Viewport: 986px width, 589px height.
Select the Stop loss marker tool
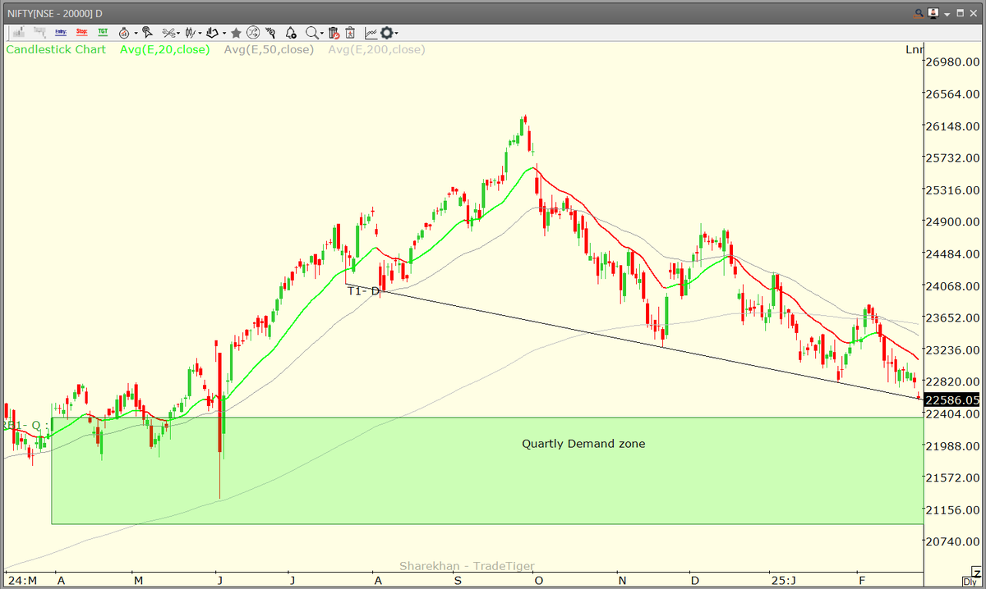[x=82, y=32]
